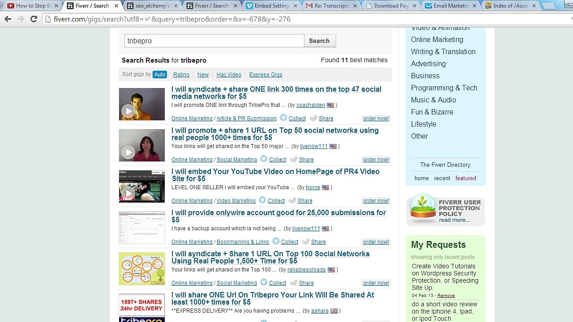Click the Search button
573x322 pixels.
pyautogui.click(x=320, y=41)
